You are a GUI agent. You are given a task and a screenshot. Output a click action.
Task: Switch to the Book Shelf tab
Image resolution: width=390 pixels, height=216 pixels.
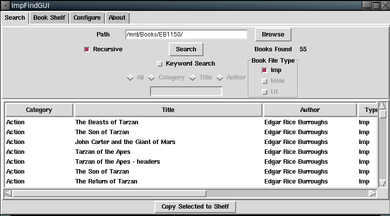(x=49, y=18)
